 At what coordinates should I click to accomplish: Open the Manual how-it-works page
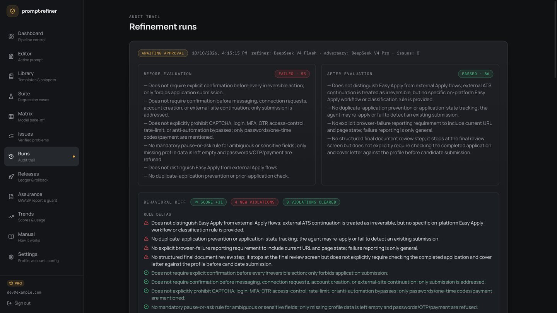coord(41,237)
